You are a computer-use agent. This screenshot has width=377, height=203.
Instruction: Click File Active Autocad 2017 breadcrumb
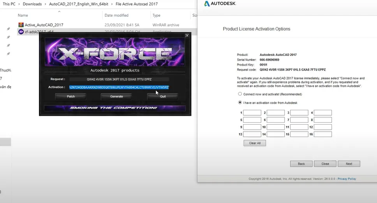tap(137, 4)
